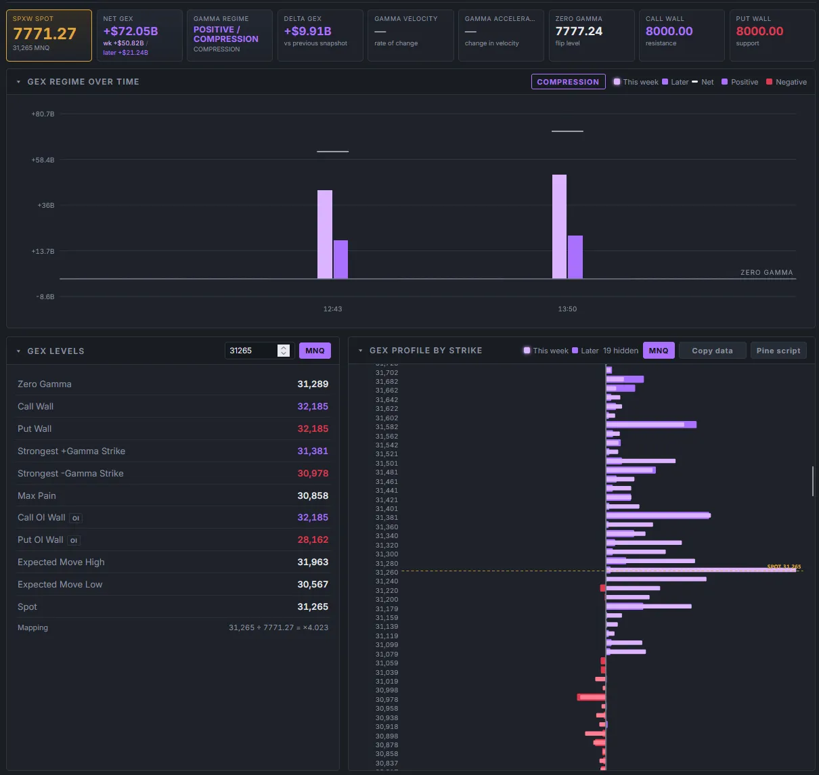
Task: Click MNQ button in GEX Profile header
Action: pyautogui.click(x=659, y=351)
